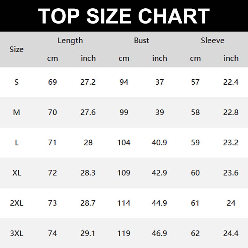Click the 40.9 inch bust value
The image size is (248, 248).
159,143
